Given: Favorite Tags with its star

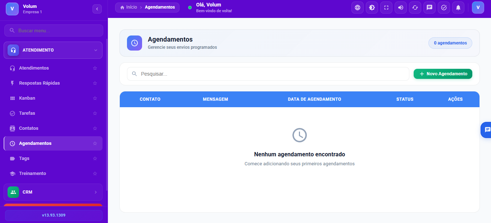Looking at the screenshot, I should pyautogui.click(x=95, y=158).
